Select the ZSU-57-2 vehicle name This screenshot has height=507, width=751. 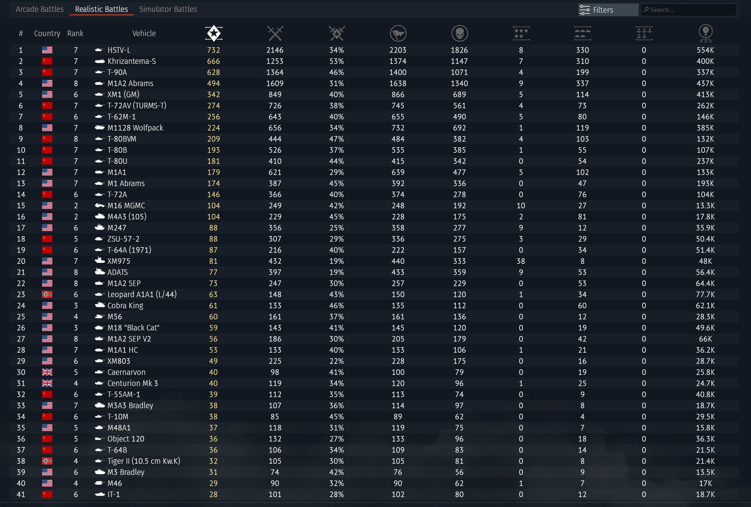(123, 239)
